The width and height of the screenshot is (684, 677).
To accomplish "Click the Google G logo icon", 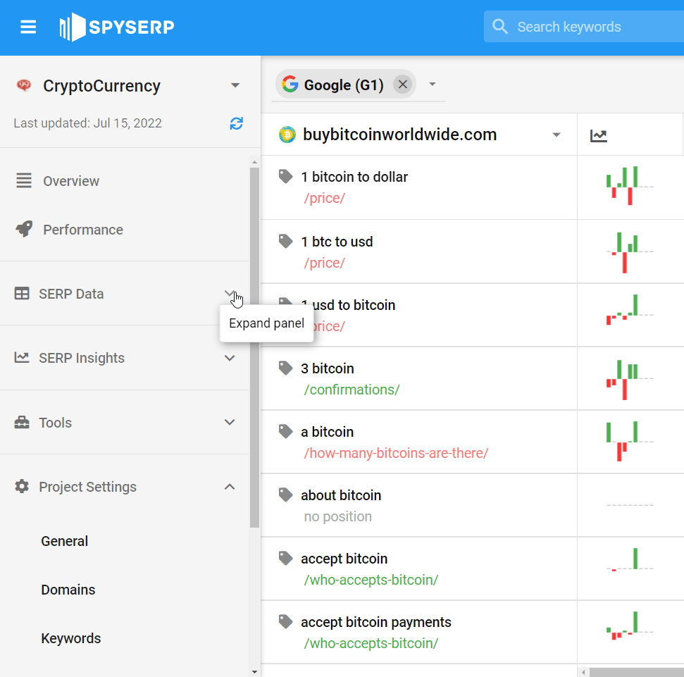I will point(290,85).
